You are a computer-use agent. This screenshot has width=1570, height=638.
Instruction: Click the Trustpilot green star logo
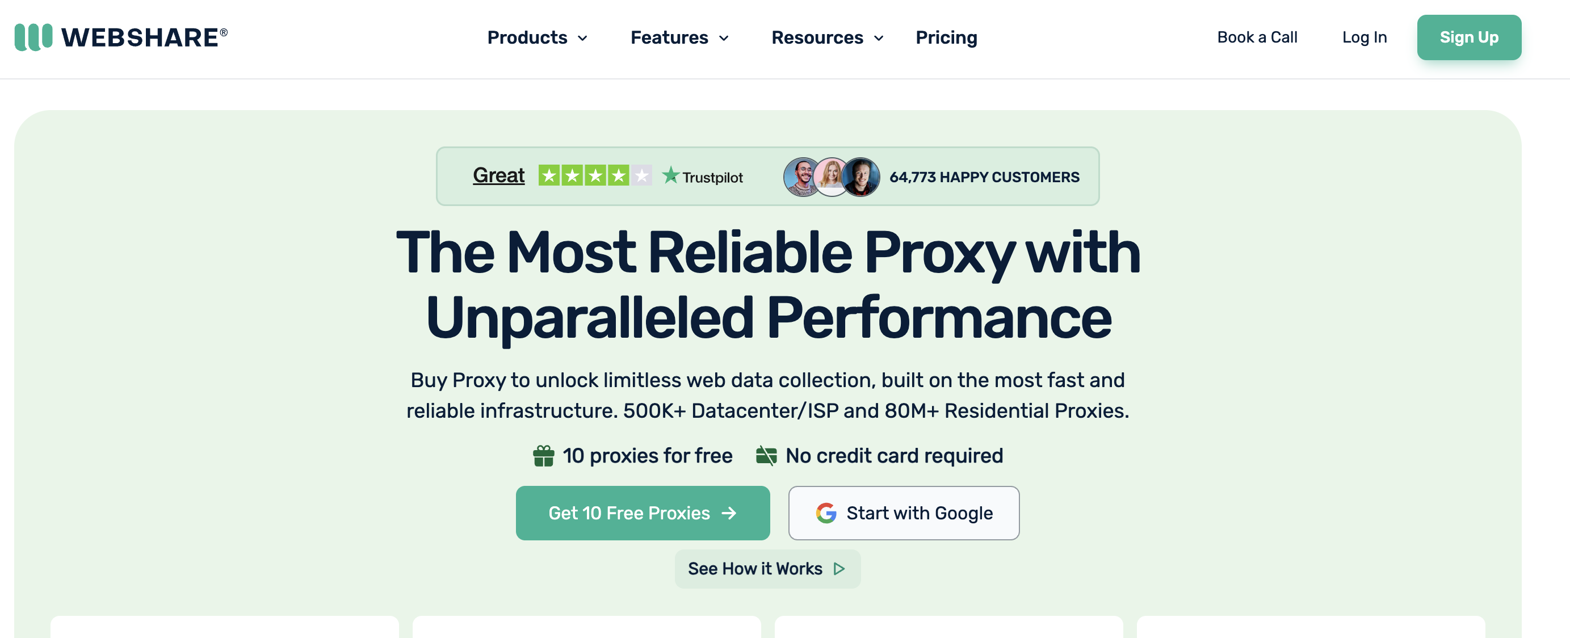tap(670, 176)
